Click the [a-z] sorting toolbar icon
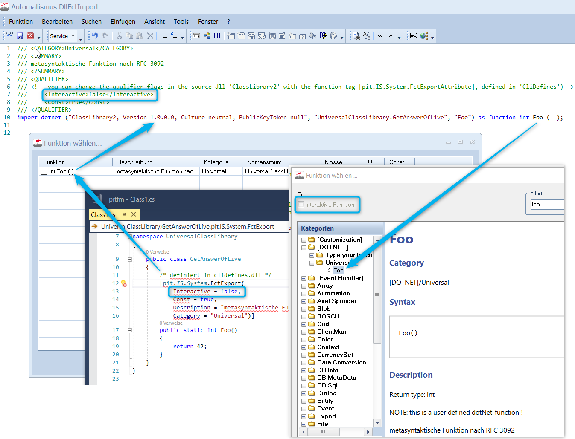Image resolution: width=575 pixels, height=439 pixels. tap(414, 36)
